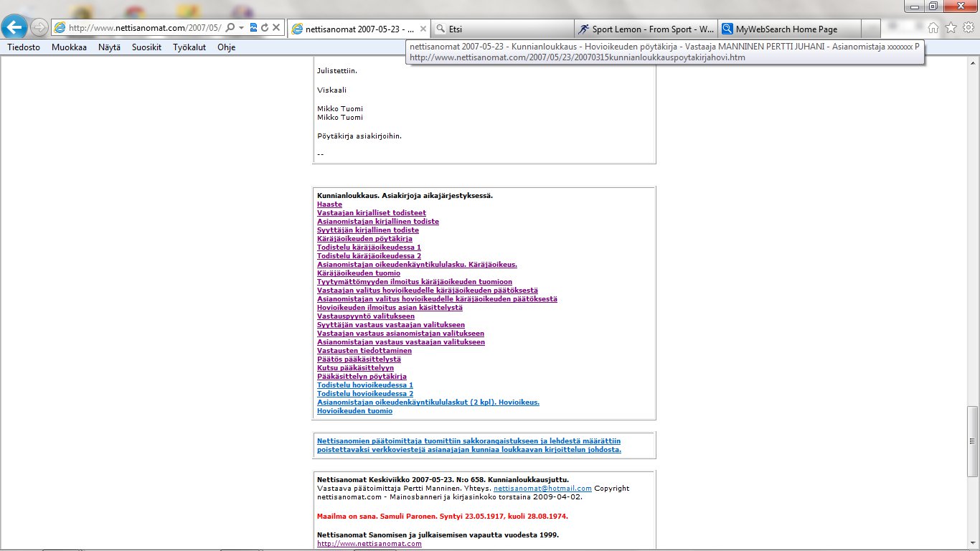980x551 pixels.
Task: Open the Home page icon
Action: [933, 28]
